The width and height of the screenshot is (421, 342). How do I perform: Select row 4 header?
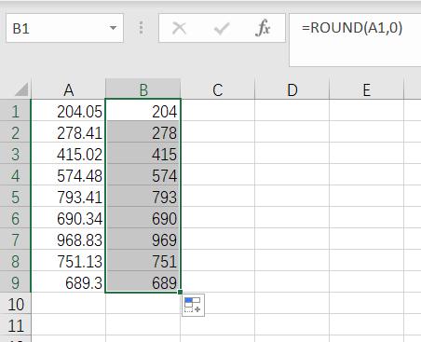[x=15, y=175]
